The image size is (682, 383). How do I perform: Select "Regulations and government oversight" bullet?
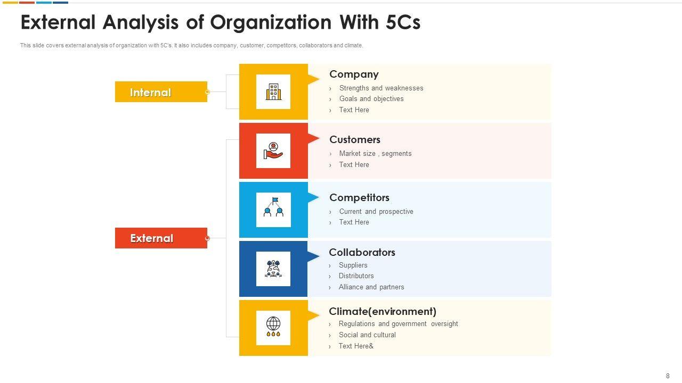(x=398, y=324)
